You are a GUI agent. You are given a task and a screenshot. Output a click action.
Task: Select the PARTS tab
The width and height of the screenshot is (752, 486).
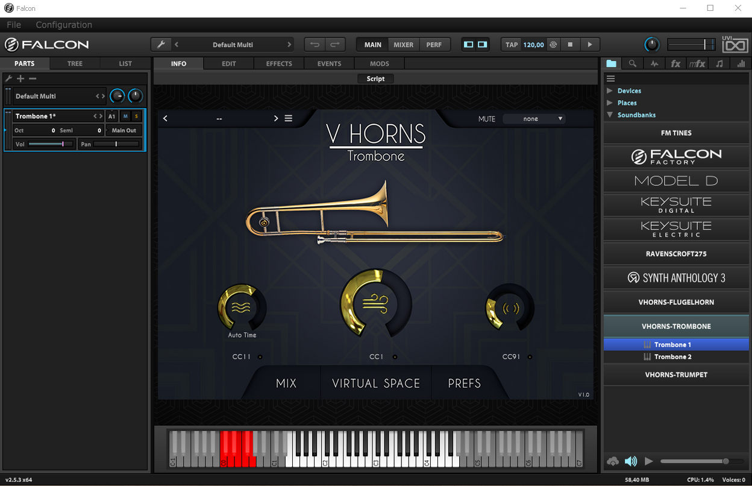pos(25,63)
